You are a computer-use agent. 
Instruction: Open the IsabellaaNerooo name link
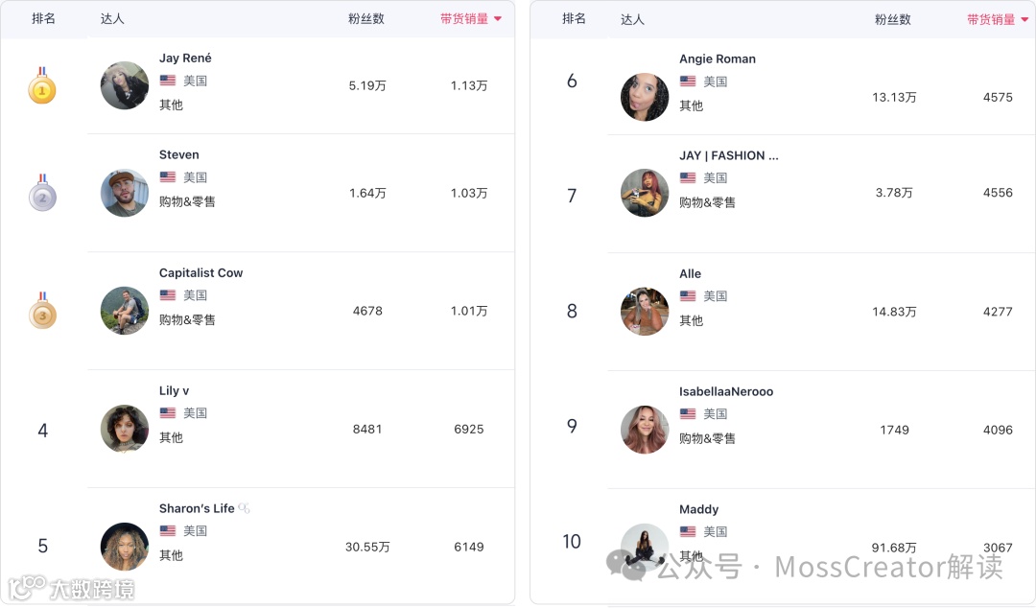point(726,392)
